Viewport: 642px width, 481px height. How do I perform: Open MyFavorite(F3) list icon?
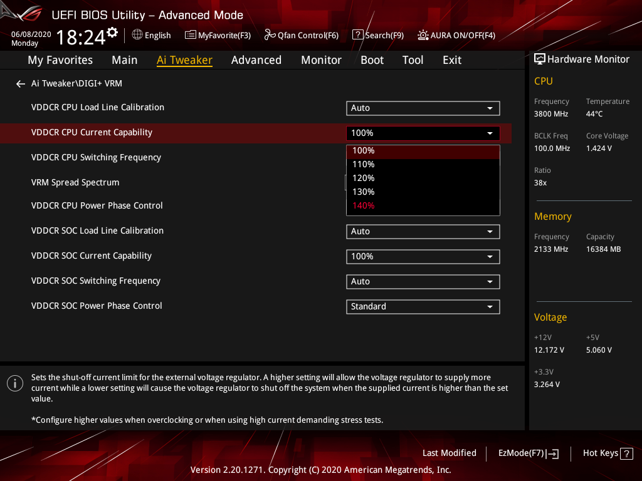tap(190, 35)
